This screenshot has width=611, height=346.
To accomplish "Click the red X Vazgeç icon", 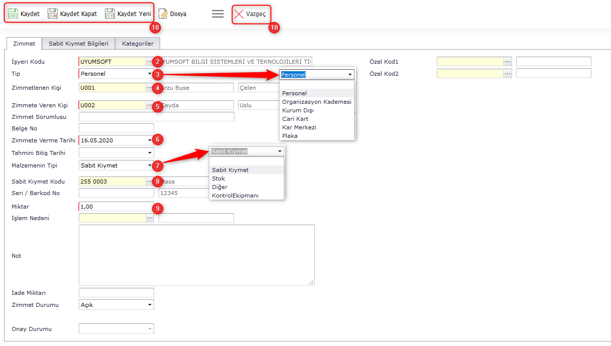I will (239, 14).
